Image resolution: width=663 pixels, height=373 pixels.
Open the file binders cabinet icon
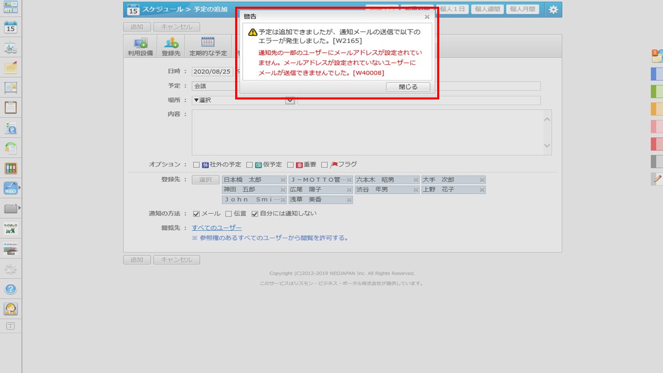tap(11, 168)
